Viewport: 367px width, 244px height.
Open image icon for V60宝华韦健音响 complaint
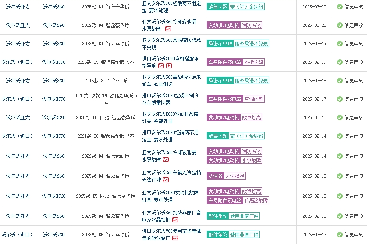[175, 238]
